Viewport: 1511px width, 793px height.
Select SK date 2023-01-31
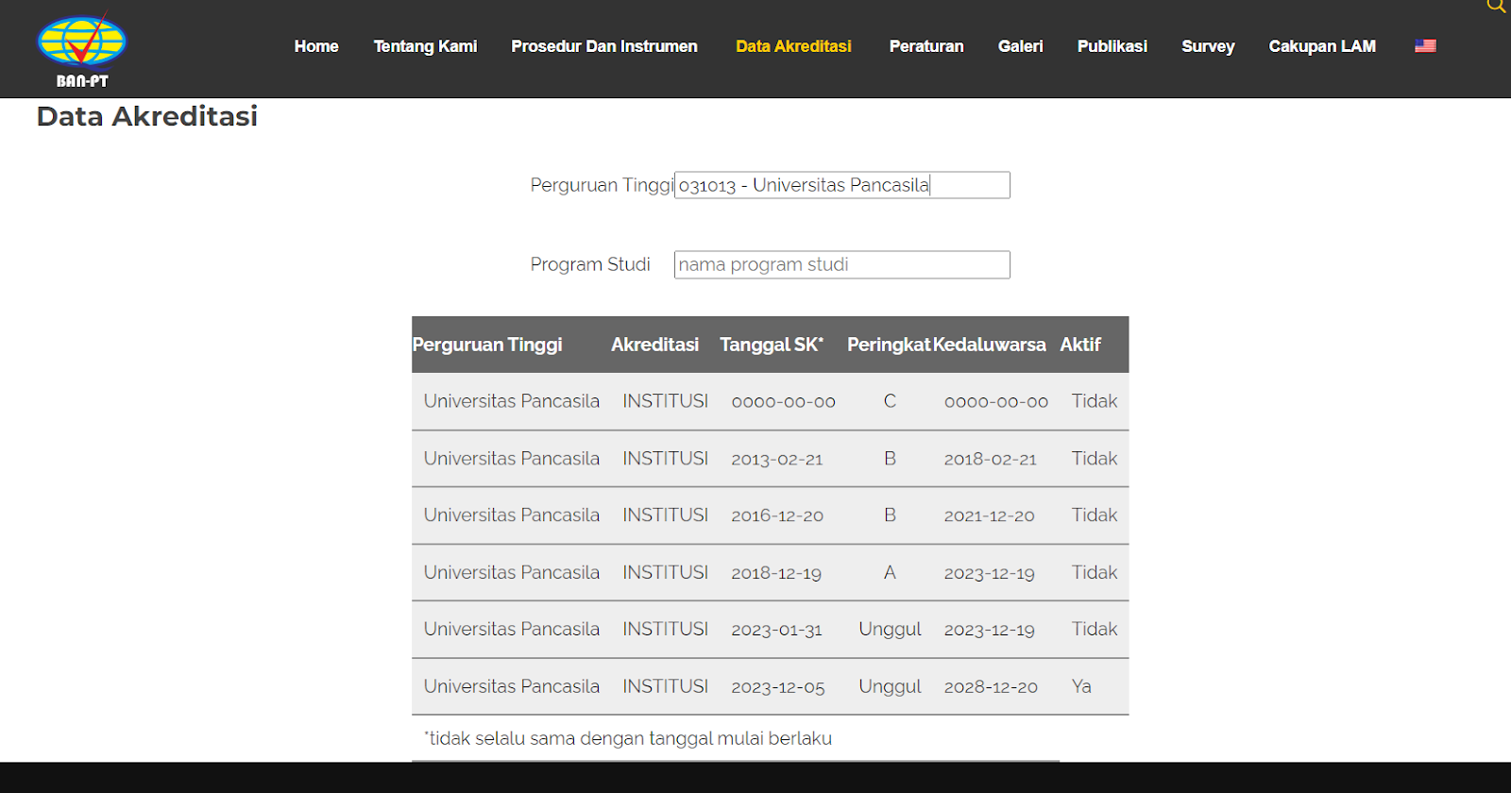pyautogui.click(x=776, y=630)
